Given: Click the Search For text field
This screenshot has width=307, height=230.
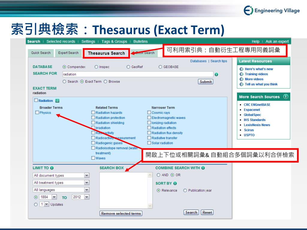Looking at the screenshot, I should coord(138,74).
